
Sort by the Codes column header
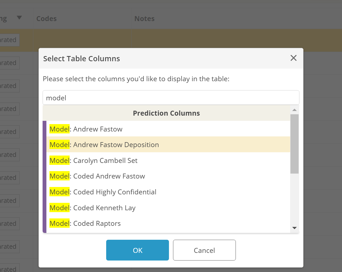pyautogui.click(x=46, y=18)
